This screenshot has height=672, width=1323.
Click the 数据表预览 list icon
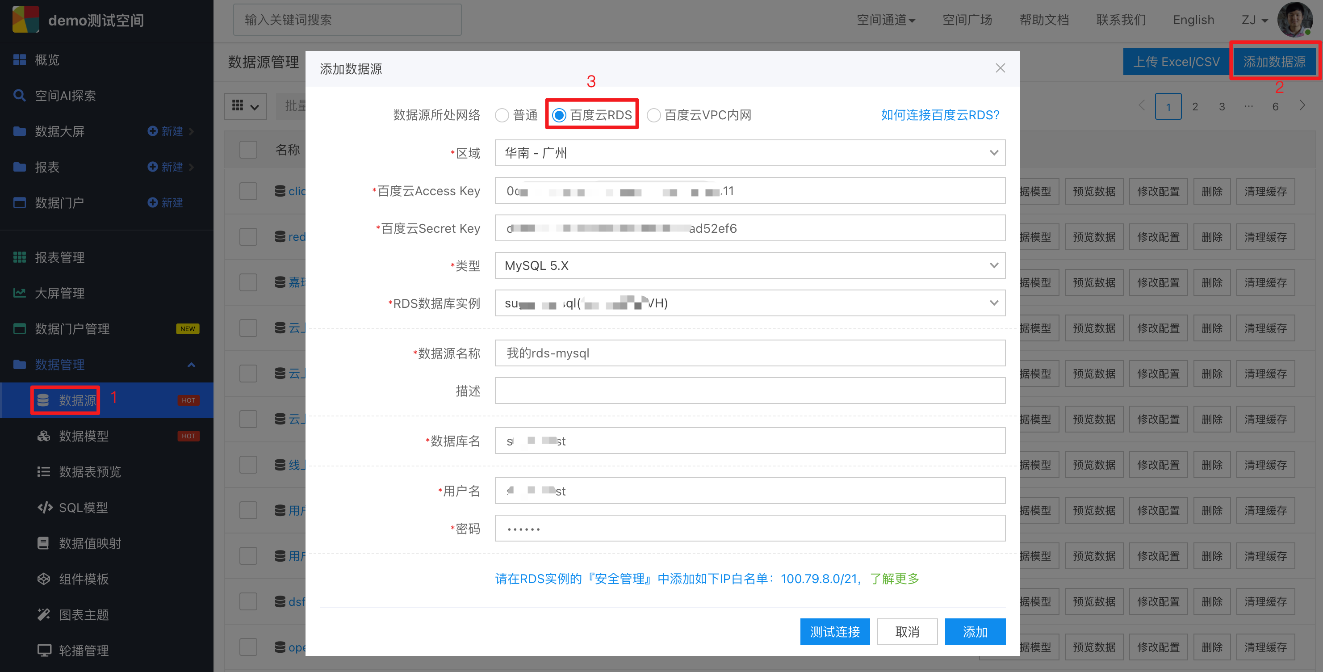[44, 472]
